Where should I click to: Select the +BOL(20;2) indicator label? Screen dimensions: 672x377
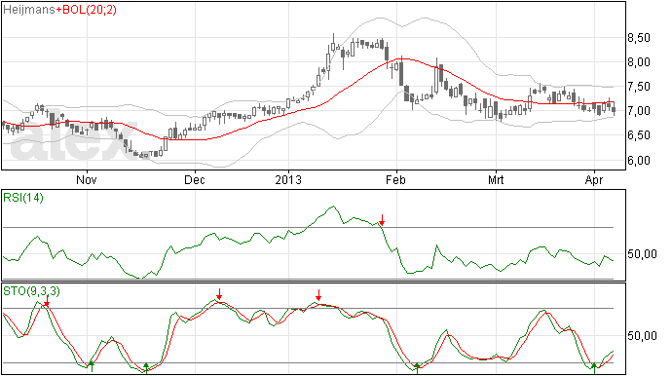[x=86, y=10]
